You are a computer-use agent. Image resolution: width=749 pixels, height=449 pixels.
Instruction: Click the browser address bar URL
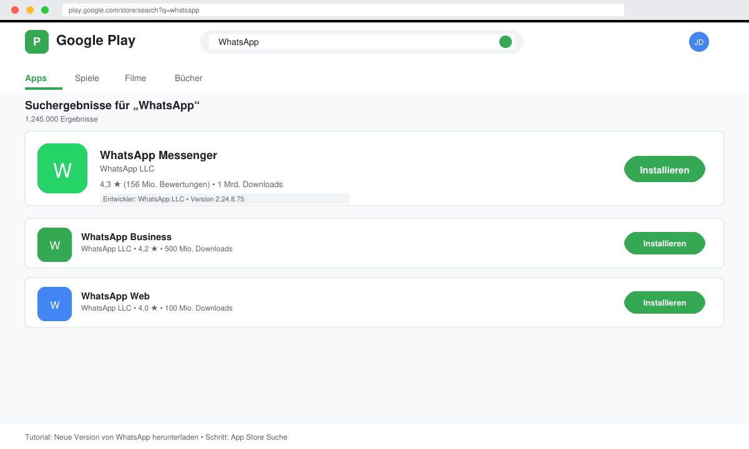pyautogui.click(x=343, y=10)
